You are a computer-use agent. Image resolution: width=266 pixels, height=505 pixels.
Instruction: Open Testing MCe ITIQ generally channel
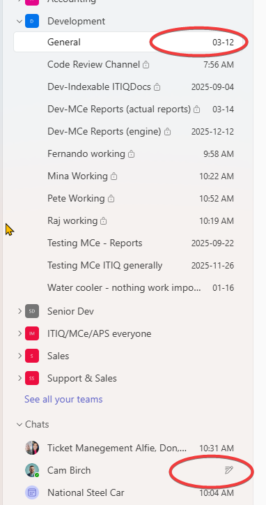105,265
